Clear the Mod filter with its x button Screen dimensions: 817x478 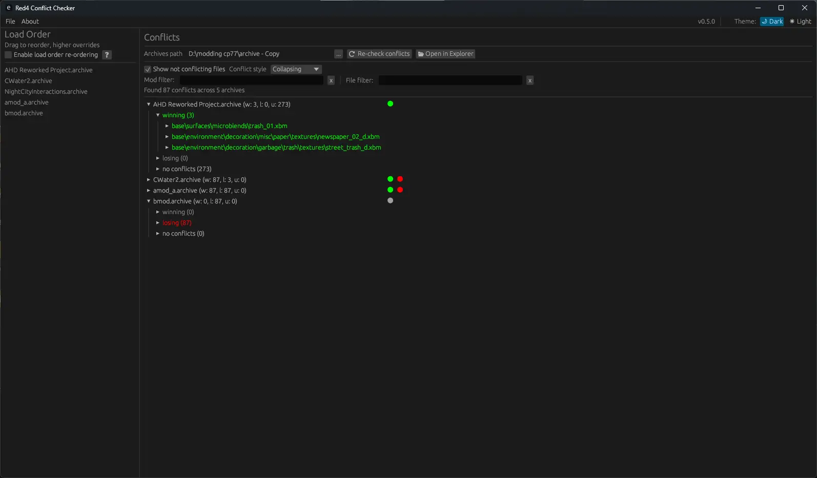point(331,80)
